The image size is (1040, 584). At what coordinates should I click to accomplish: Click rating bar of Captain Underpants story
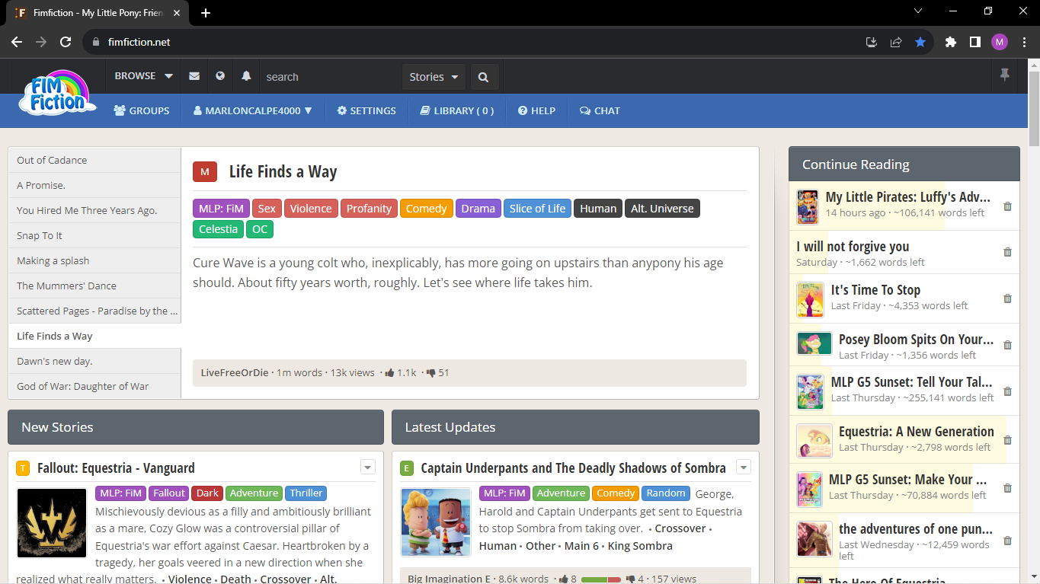click(600, 579)
